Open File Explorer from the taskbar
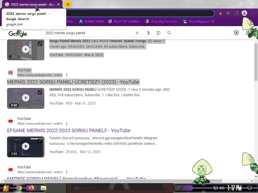 pos(43,188)
